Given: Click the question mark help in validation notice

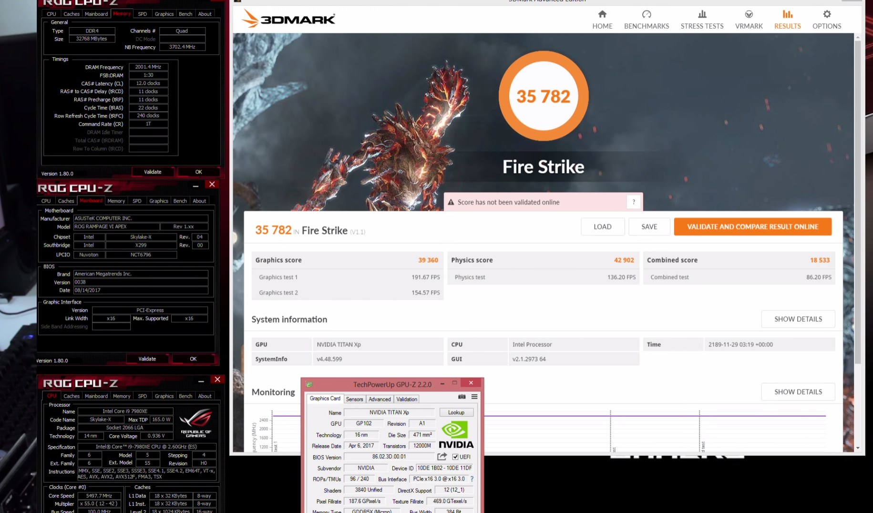Looking at the screenshot, I should (x=634, y=202).
